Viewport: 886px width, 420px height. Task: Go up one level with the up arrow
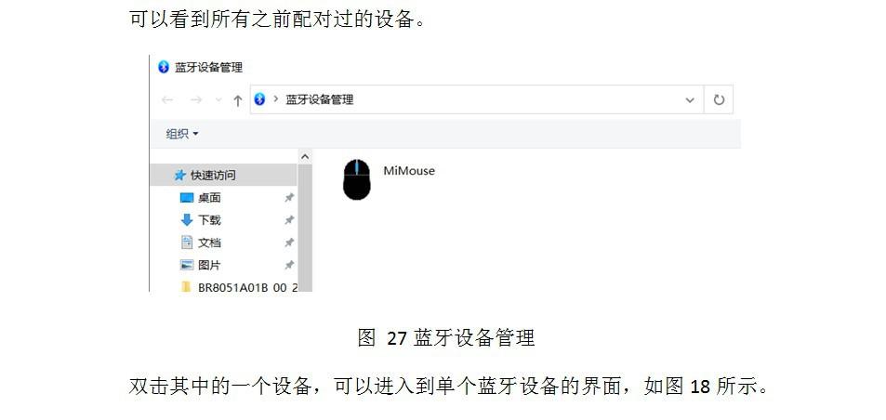click(x=238, y=100)
